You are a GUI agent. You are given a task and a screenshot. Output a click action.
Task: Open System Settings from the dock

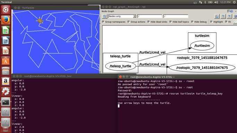tap(6, 92)
